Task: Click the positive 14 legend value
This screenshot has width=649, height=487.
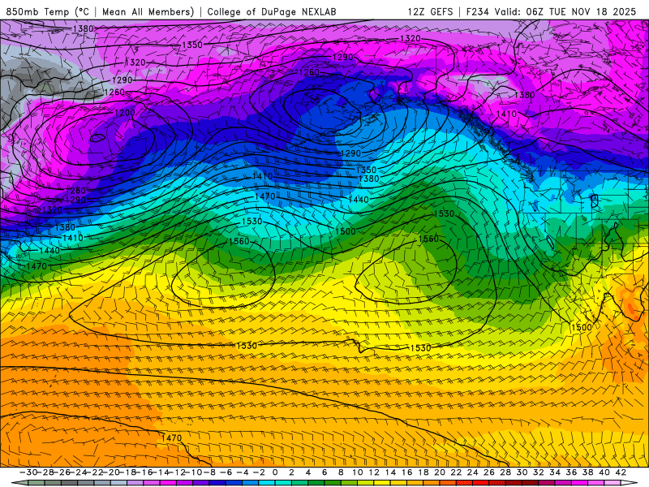Action: [x=391, y=472]
